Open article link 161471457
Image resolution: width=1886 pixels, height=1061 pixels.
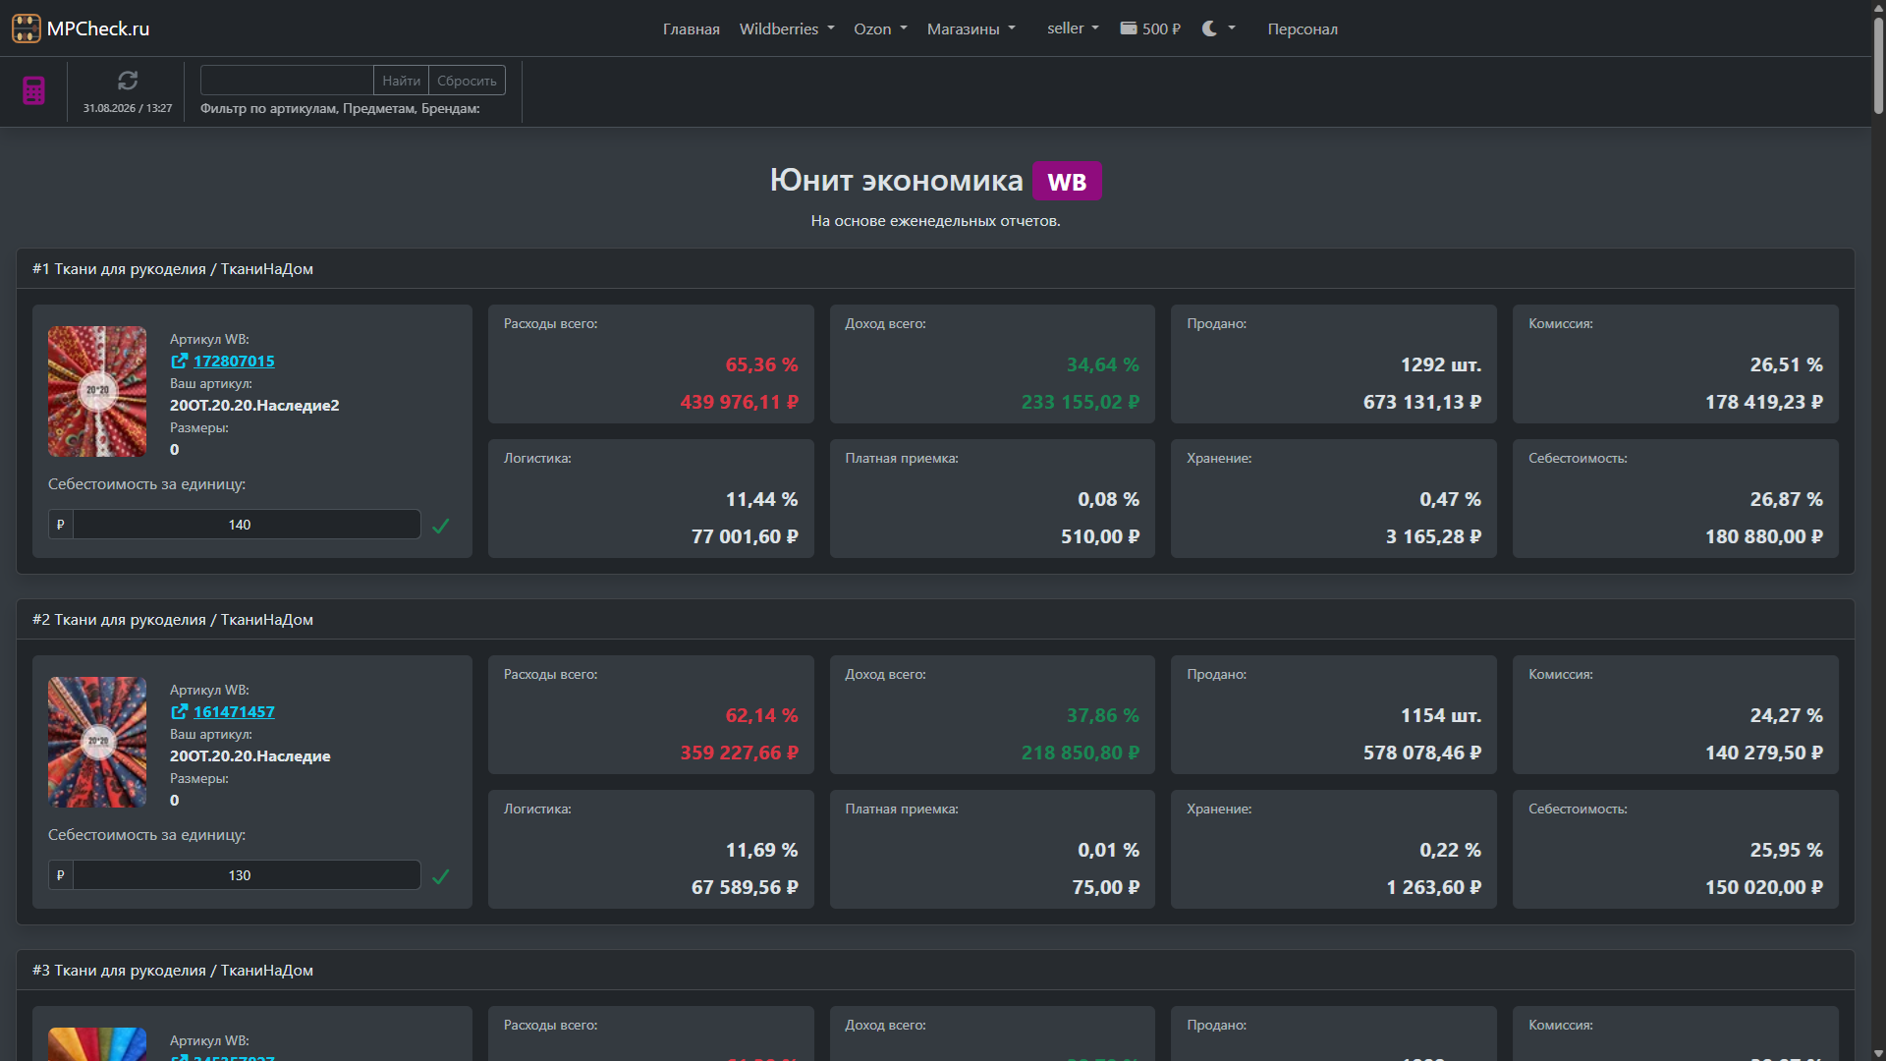(x=234, y=712)
